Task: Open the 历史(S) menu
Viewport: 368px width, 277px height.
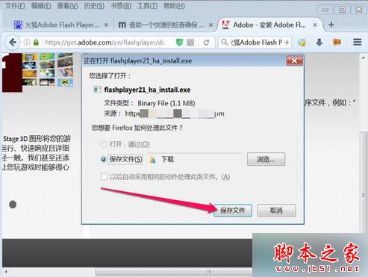Action: (94, 6)
